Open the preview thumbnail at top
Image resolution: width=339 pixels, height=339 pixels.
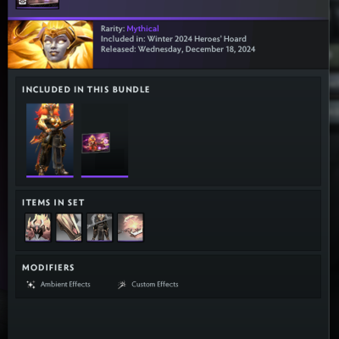(37, 4)
